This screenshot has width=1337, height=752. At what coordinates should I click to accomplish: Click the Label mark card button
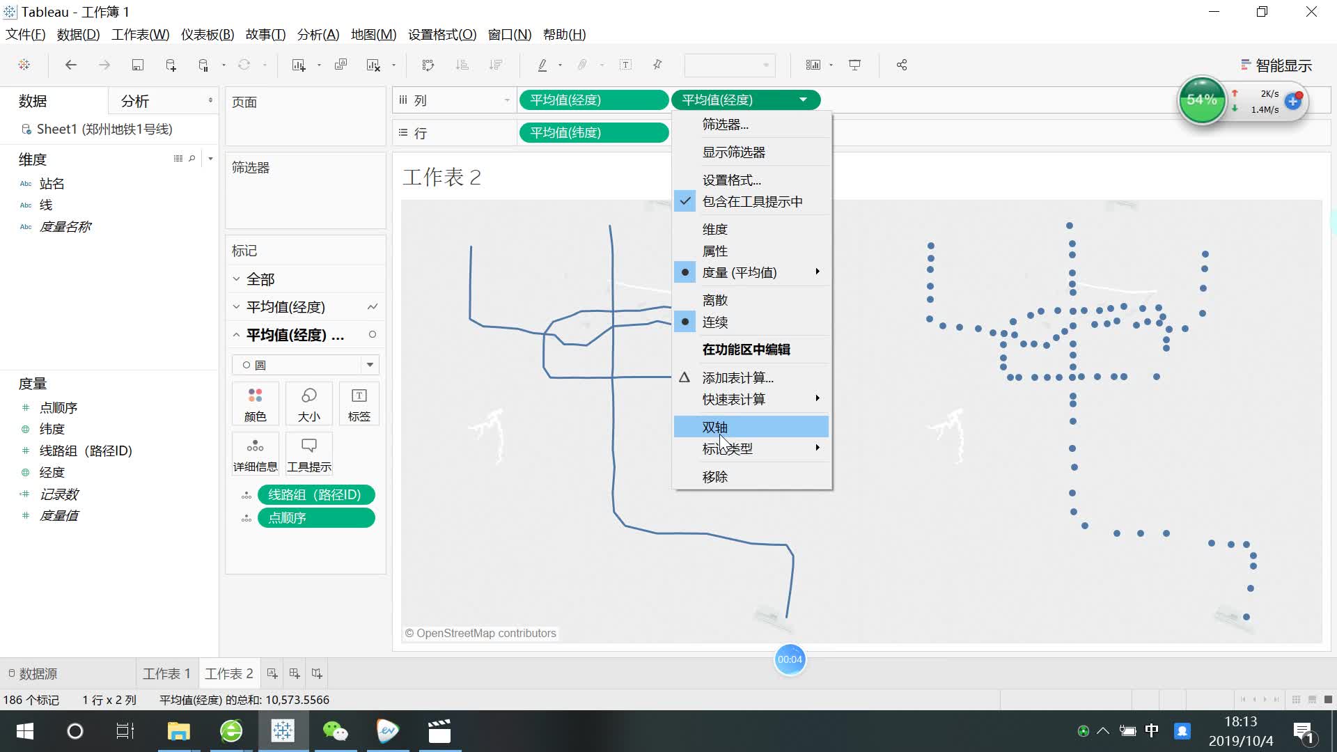pyautogui.click(x=359, y=404)
